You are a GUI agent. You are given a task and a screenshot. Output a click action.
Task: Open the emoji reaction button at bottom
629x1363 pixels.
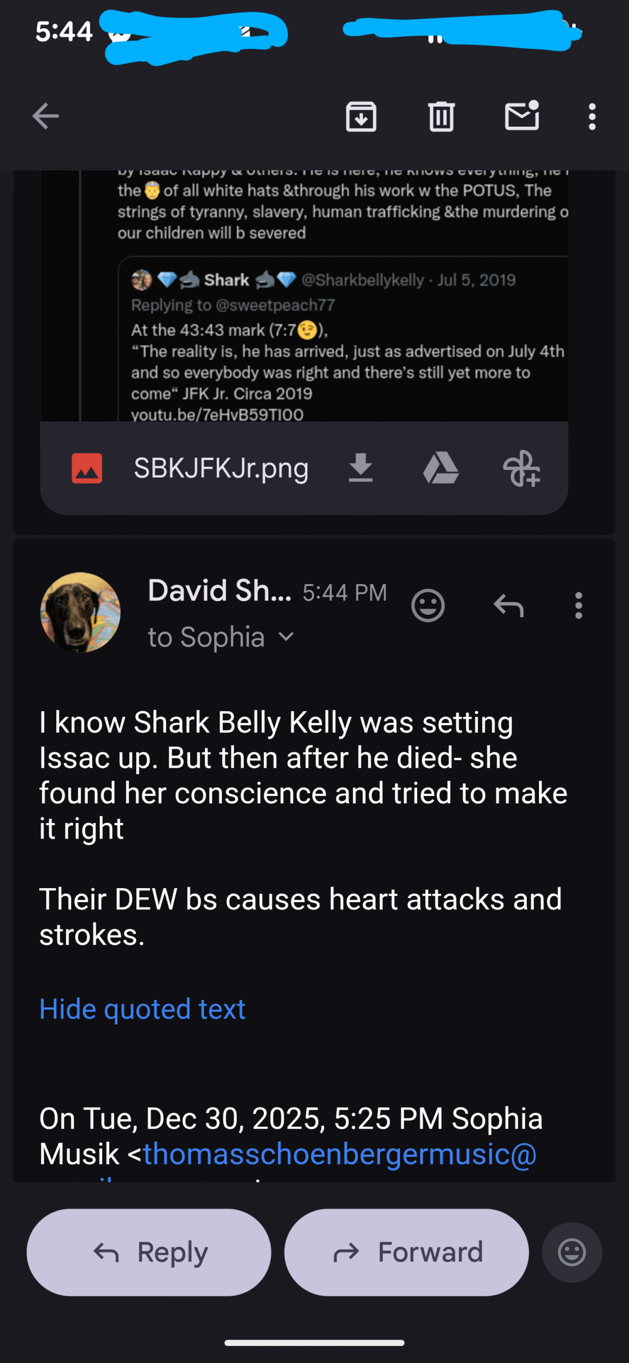(572, 1252)
